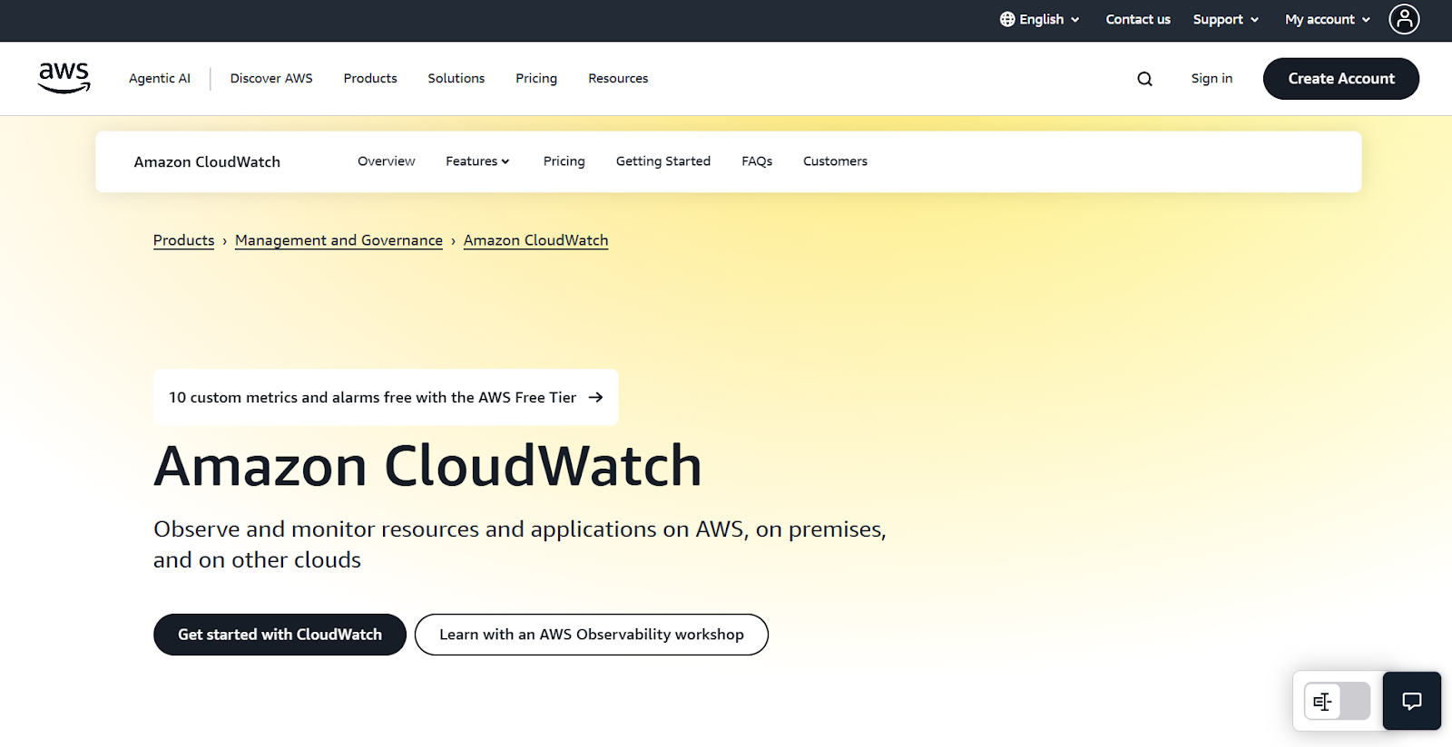Screen dimensions: 1452x747
Task: Click Products breadcrumb link
Action: 183,240
